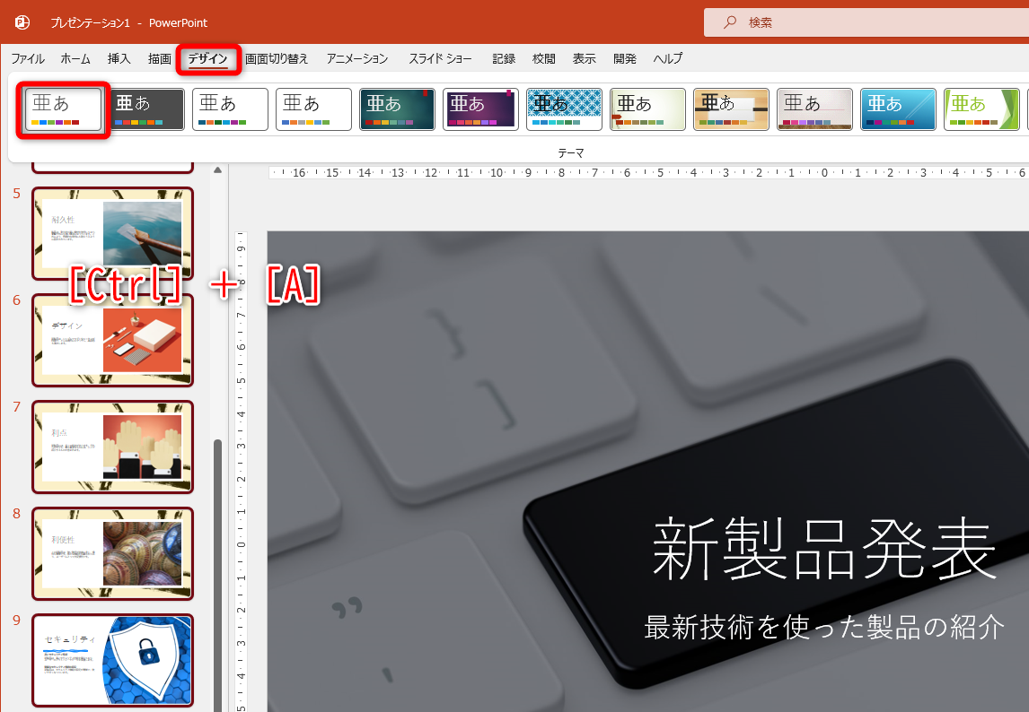This screenshot has width=1029, height=712.
Task: Click the scroll-up arrow above the slide thumbnails
Action: (x=216, y=169)
